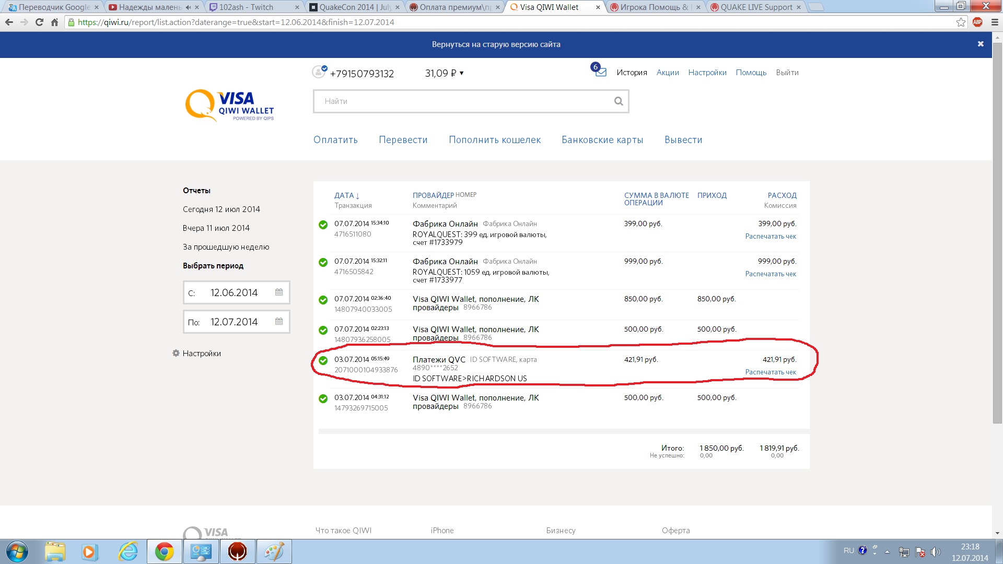Click Вернуться на старую версию сайта link
The width and height of the screenshot is (1003, 564).
[496, 44]
